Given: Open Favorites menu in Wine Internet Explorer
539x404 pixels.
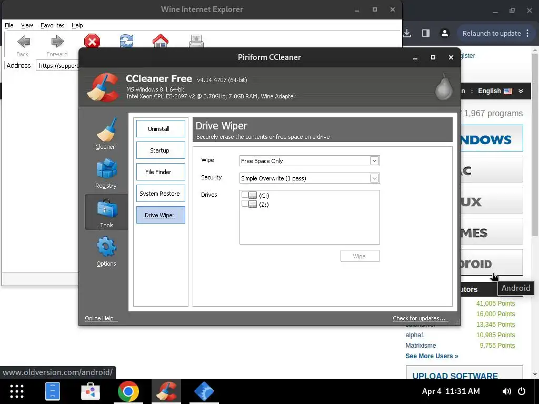Looking at the screenshot, I should point(52,25).
